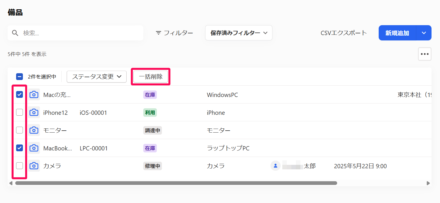Click the camera icon next to モニター name
Image resolution: width=440 pixels, height=203 pixels.
coord(34,130)
